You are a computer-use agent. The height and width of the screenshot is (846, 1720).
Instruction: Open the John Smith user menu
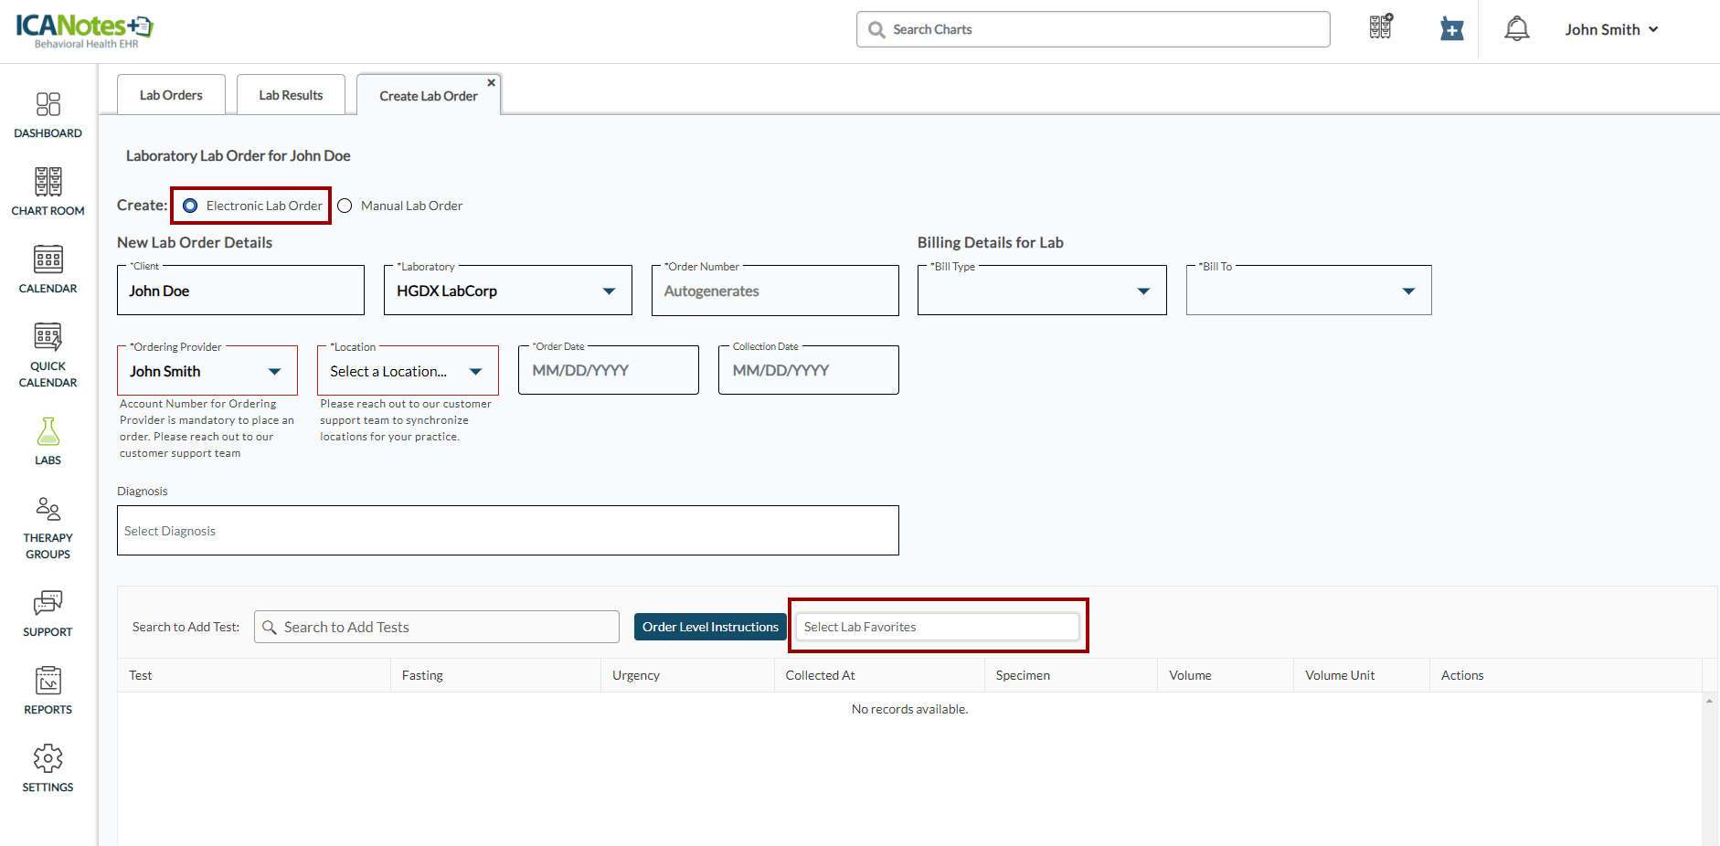pyautogui.click(x=1610, y=29)
